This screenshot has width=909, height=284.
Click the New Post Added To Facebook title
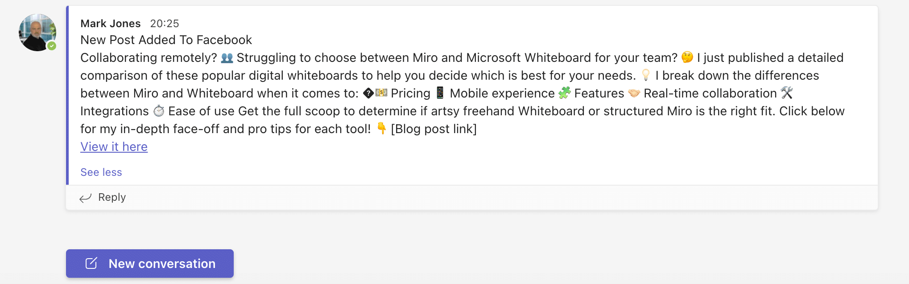166,40
